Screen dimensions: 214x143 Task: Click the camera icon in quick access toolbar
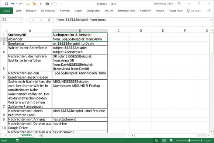[x=47, y=4]
